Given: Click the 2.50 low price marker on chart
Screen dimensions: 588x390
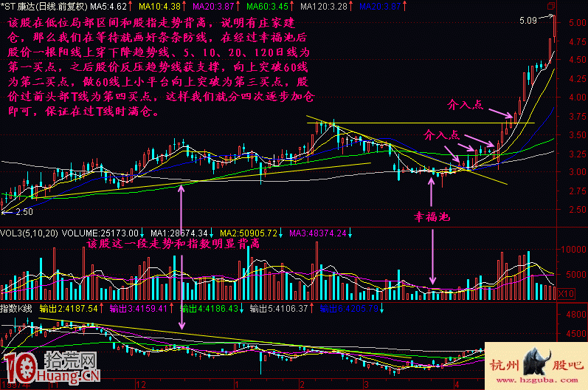Looking at the screenshot, I should 24,212.
